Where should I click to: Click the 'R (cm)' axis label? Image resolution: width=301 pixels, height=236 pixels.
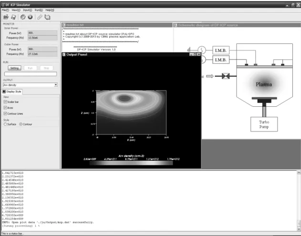point(131,140)
